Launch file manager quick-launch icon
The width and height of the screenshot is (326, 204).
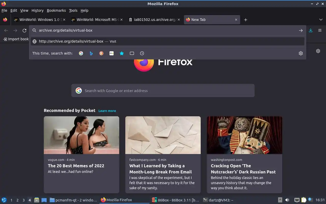37,200
